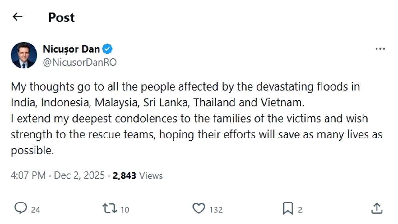Click the blue verified badge
Viewport: 398px width, 224px height.
pyautogui.click(x=107, y=49)
